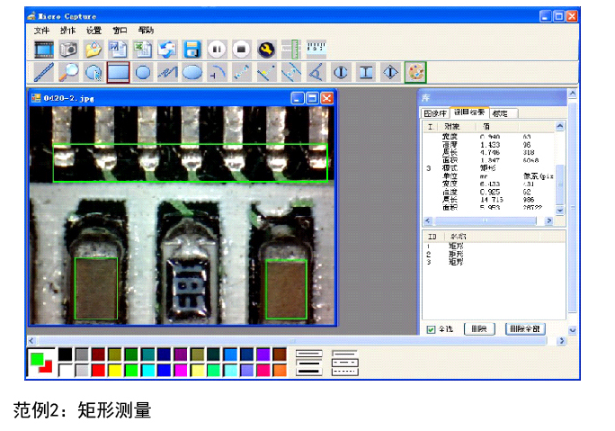Pick the black color swatch
The width and height of the screenshot is (615, 431).
click(65, 354)
